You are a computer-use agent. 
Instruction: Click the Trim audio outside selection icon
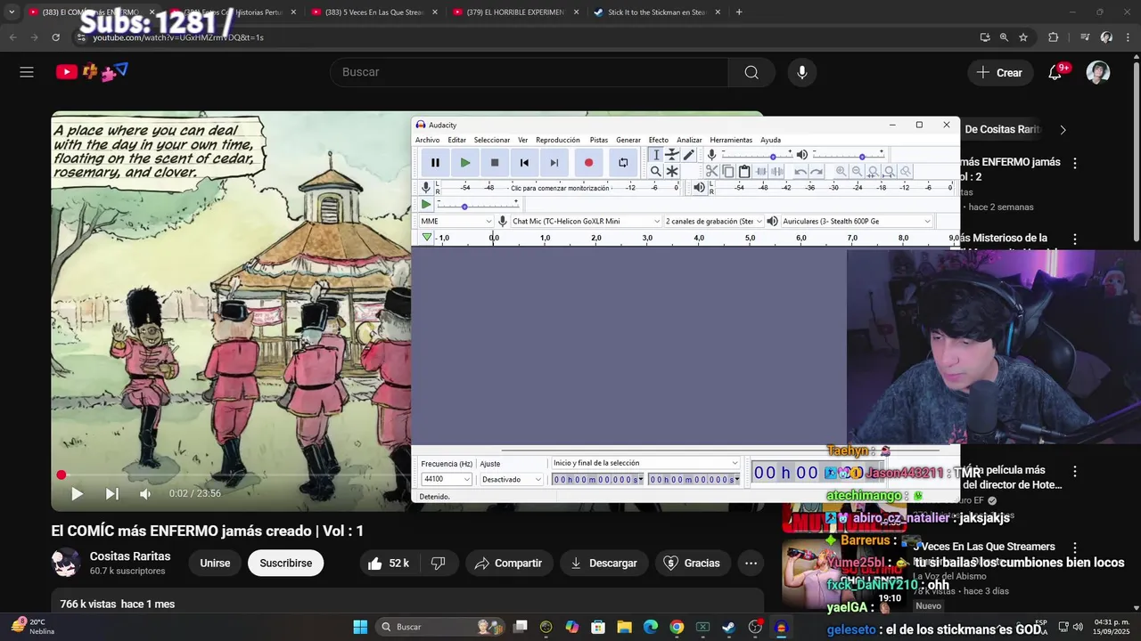[x=760, y=171]
